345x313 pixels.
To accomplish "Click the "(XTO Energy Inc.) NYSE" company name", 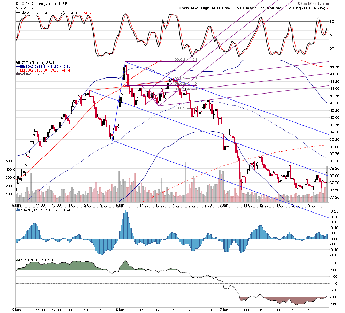I will 46,4.
